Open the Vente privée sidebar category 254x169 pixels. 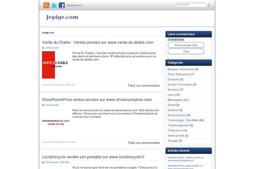[x=176, y=136]
